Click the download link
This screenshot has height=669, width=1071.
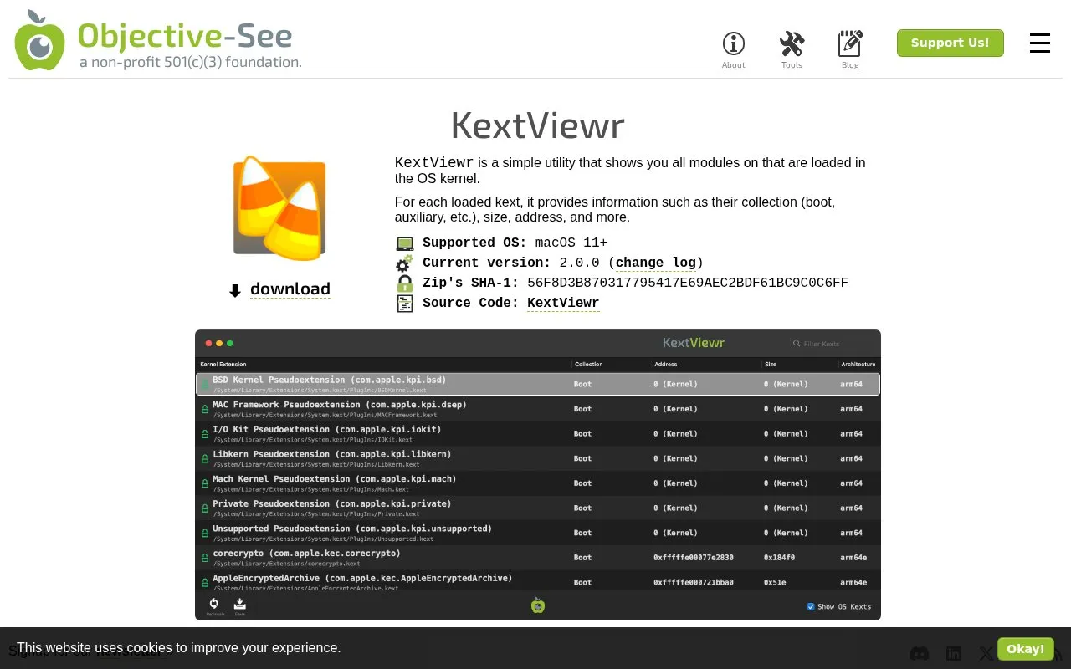[290, 289]
